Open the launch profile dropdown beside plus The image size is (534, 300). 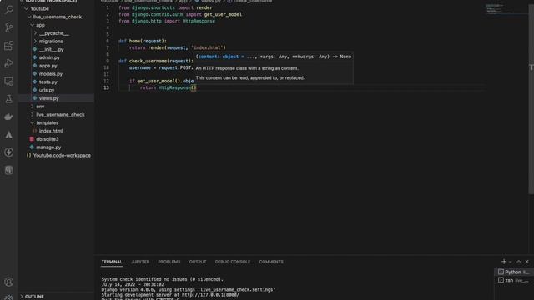(x=510, y=262)
